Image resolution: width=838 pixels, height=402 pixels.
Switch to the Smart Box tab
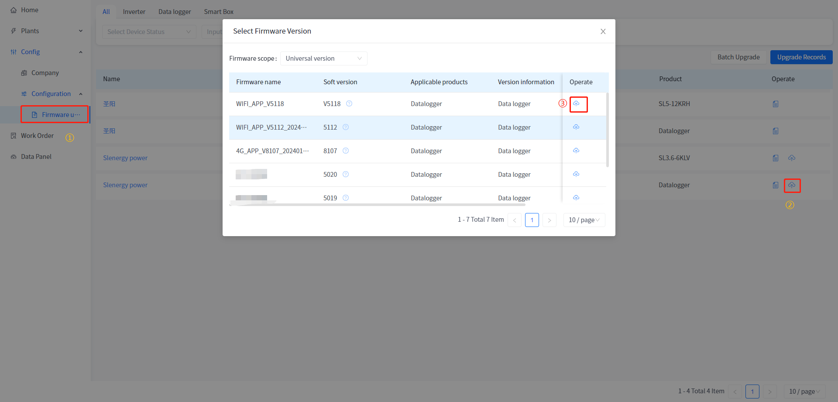click(x=219, y=12)
